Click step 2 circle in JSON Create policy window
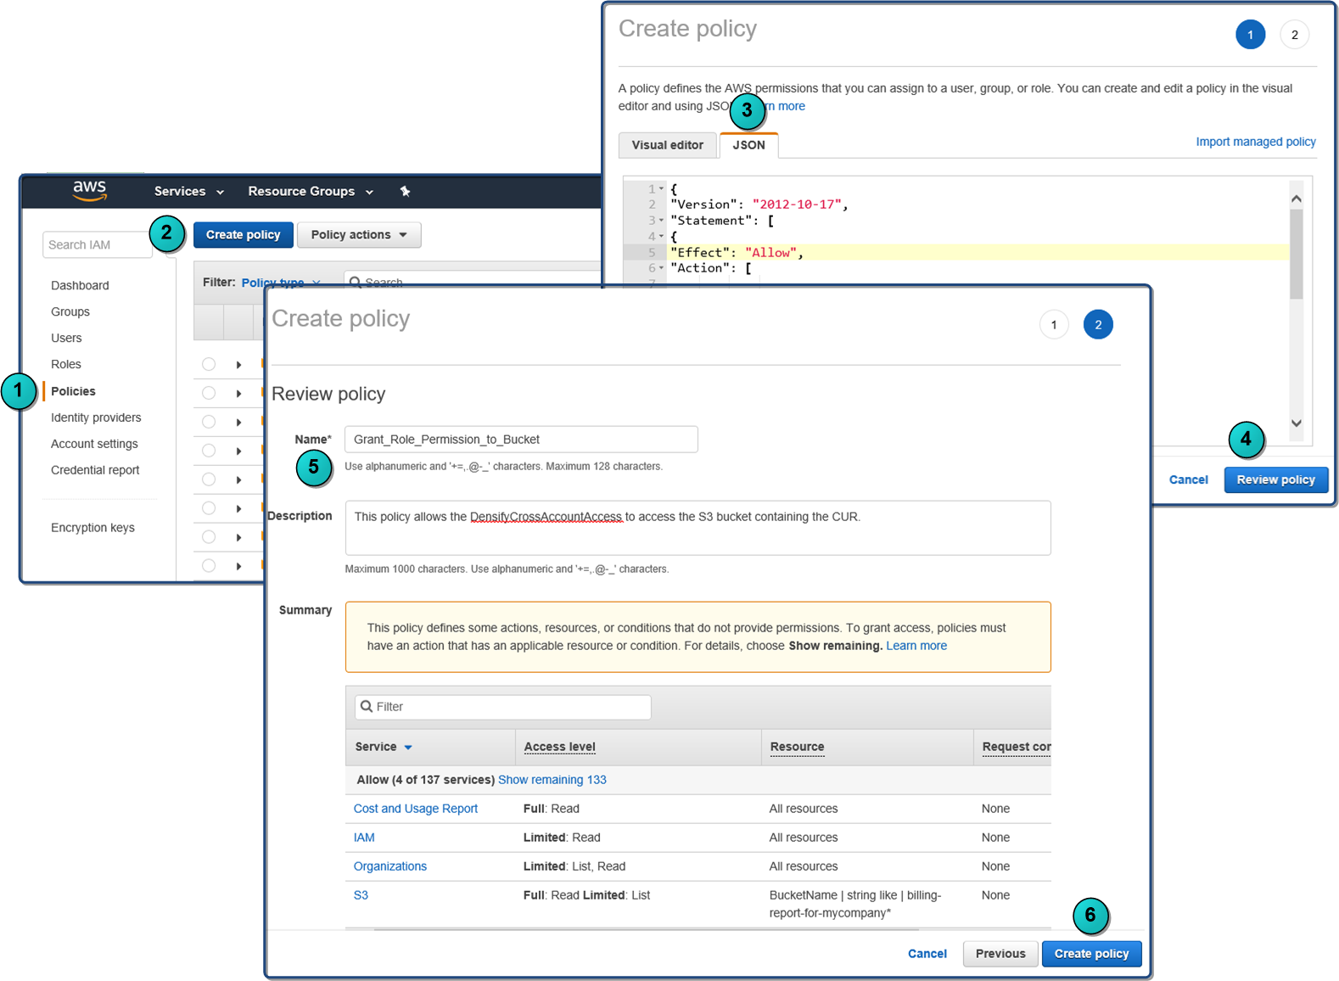This screenshot has width=1339, height=981. click(x=1294, y=35)
